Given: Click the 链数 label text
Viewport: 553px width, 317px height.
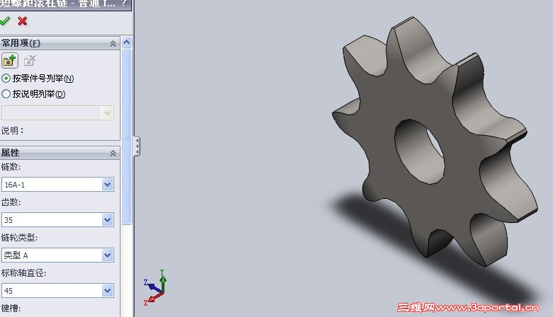Looking at the screenshot, I should 11,167.
